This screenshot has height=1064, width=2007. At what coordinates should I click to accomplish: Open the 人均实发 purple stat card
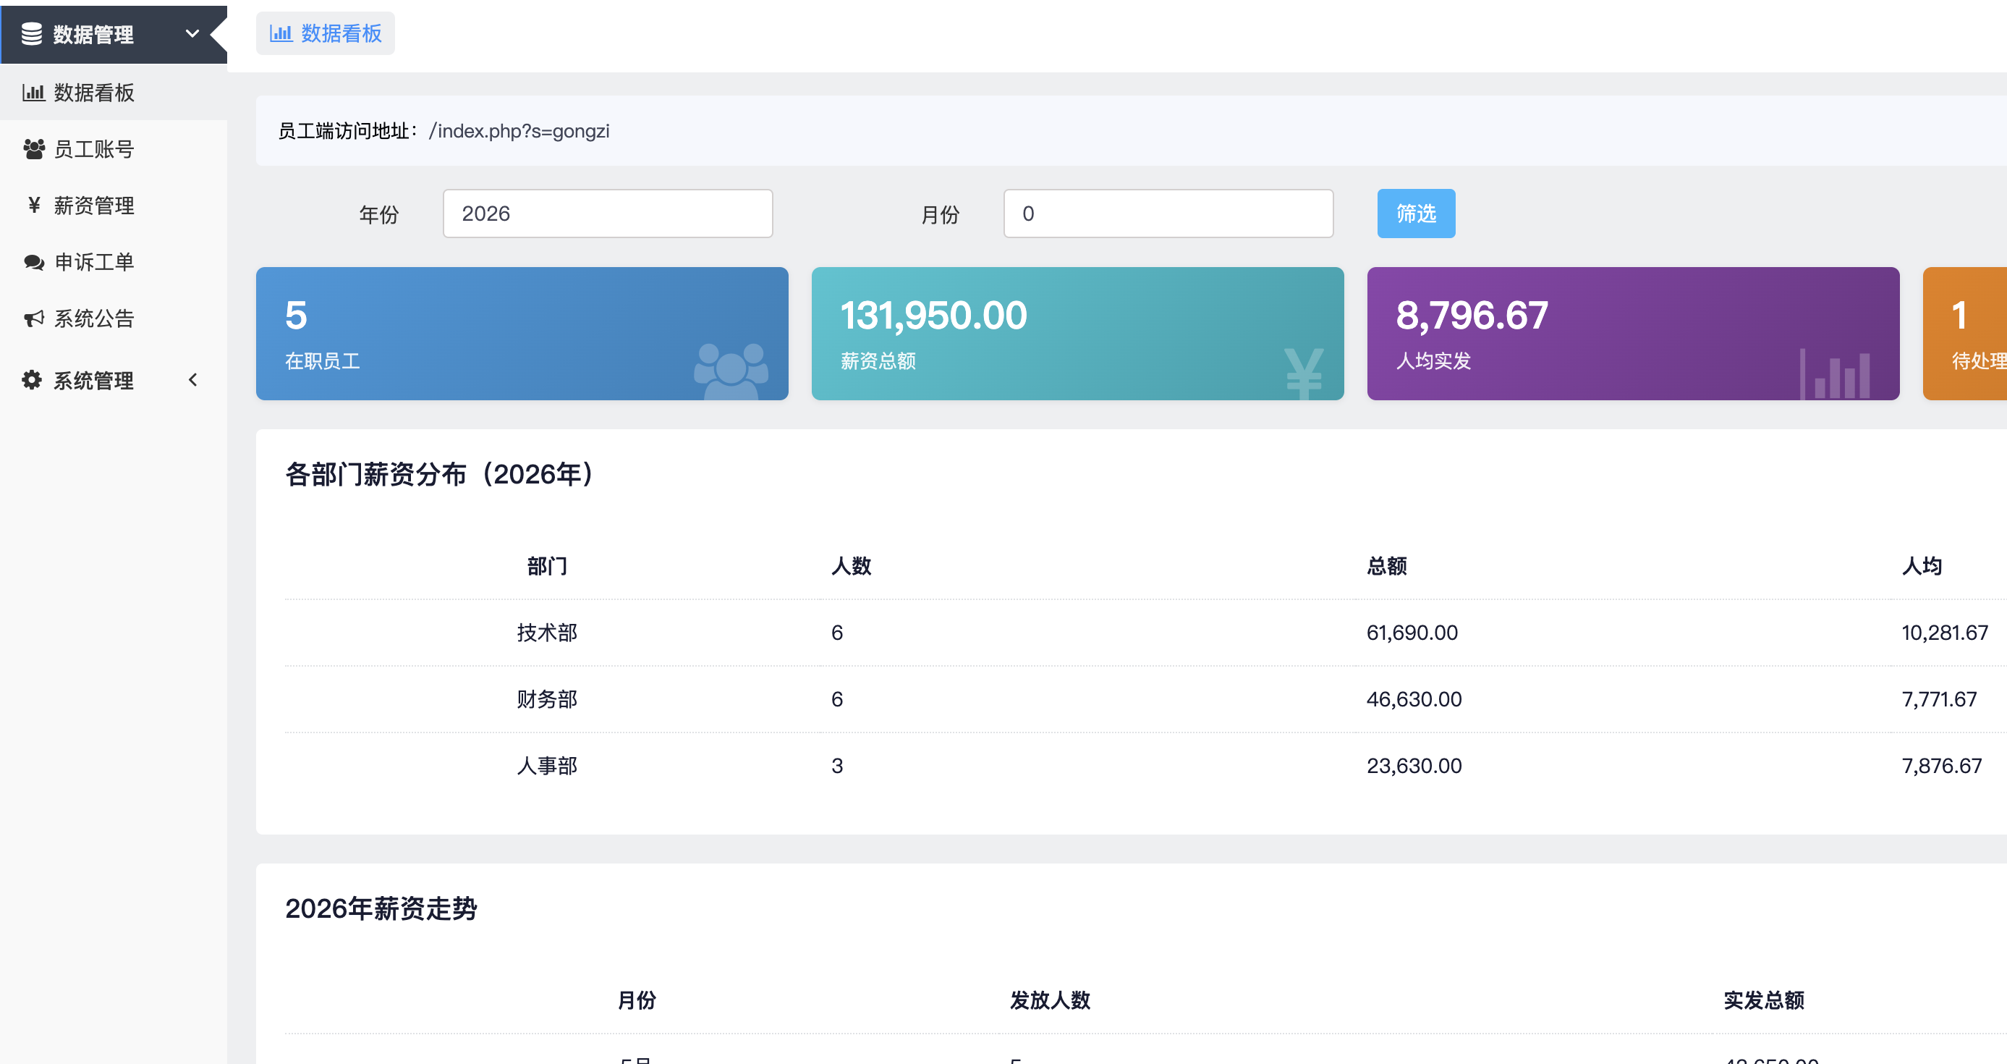tap(1633, 334)
